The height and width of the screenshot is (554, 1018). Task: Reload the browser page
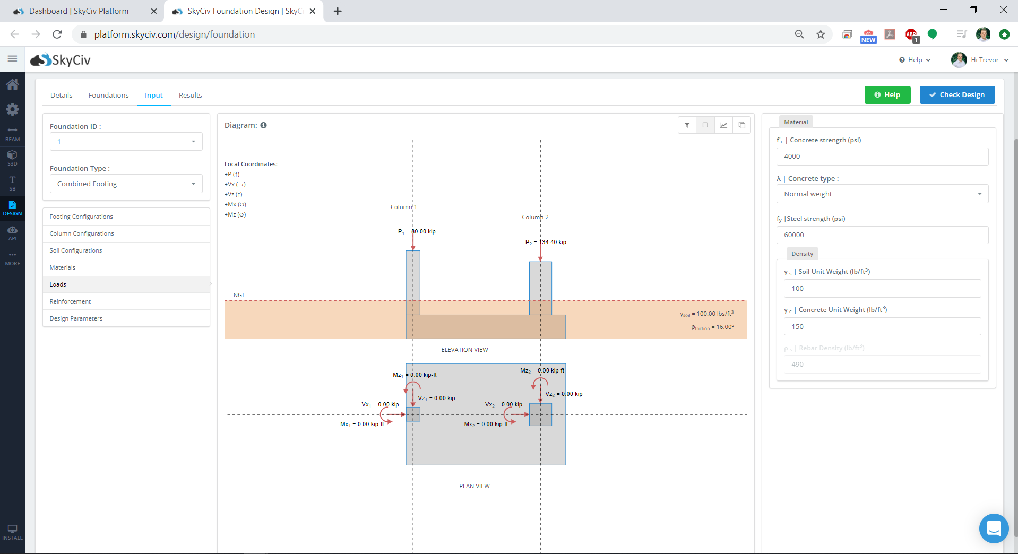point(57,34)
